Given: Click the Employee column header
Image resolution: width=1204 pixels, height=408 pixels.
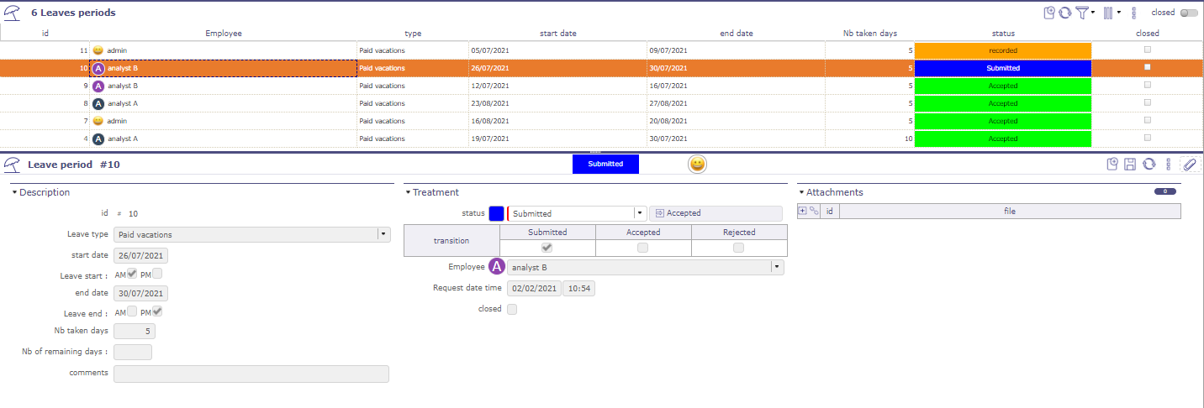Looking at the screenshot, I should click(x=224, y=34).
